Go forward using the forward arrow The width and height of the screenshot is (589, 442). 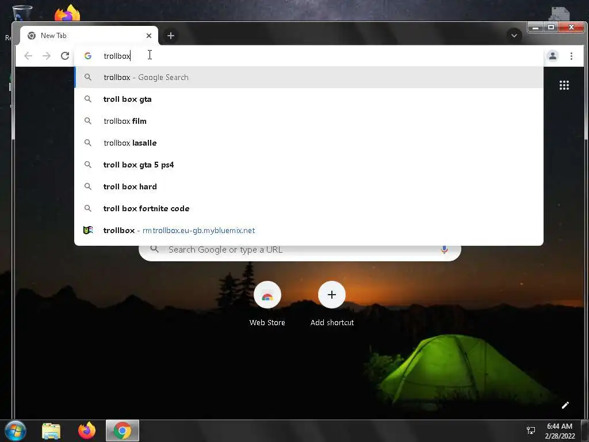click(x=47, y=56)
